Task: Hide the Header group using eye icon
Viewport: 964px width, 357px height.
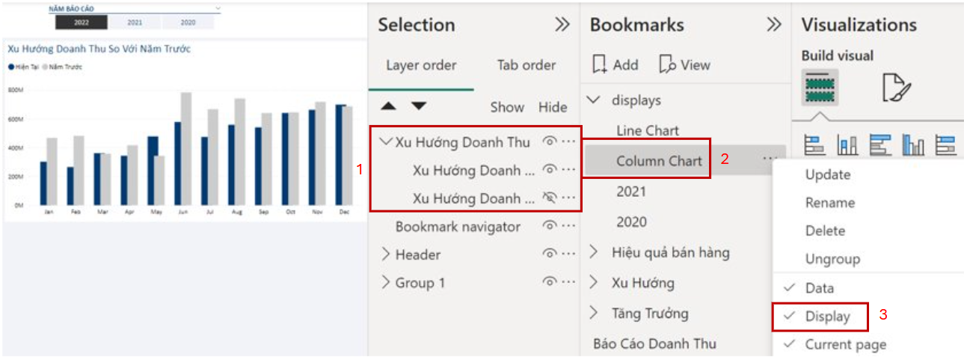Action: pyautogui.click(x=550, y=254)
